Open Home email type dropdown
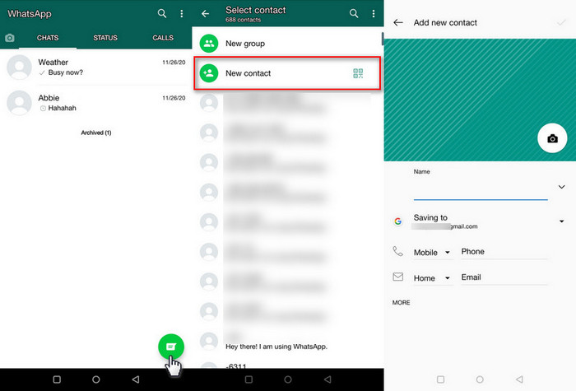Screen dimensions: 576x391 point(432,278)
